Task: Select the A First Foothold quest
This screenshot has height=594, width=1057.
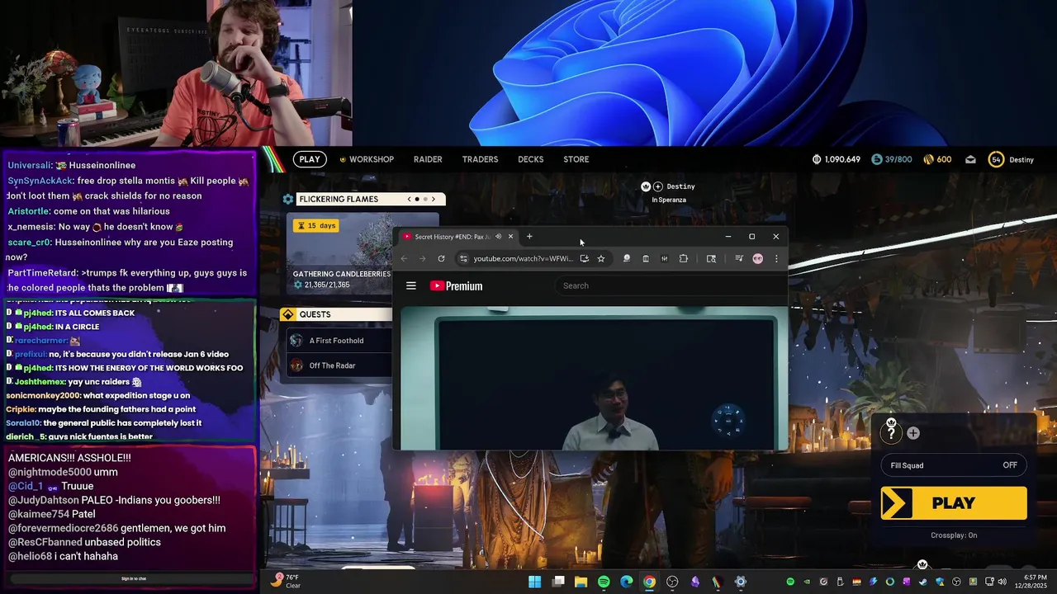Action: coord(339,340)
